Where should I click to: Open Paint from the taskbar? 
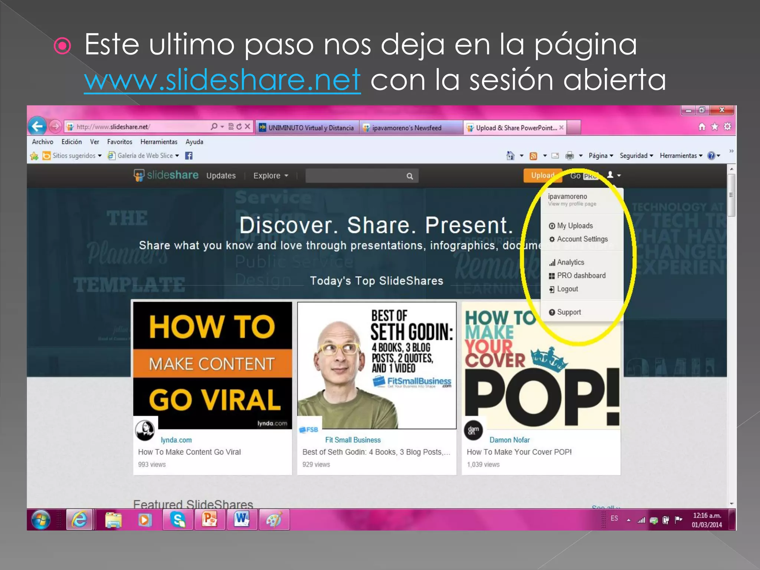pos(274,520)
